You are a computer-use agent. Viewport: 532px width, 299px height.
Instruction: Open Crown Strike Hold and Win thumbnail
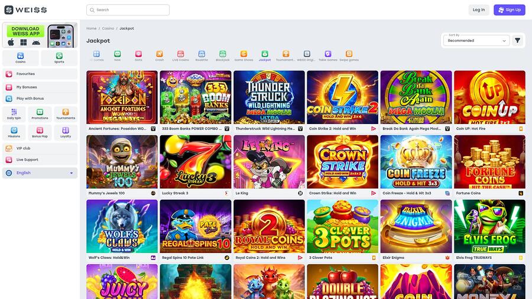pyautogui.click(x=343, y=162)
